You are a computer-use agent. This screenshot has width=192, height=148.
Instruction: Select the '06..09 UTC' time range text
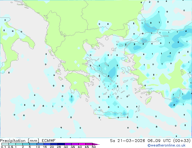(x=159, y=141)
